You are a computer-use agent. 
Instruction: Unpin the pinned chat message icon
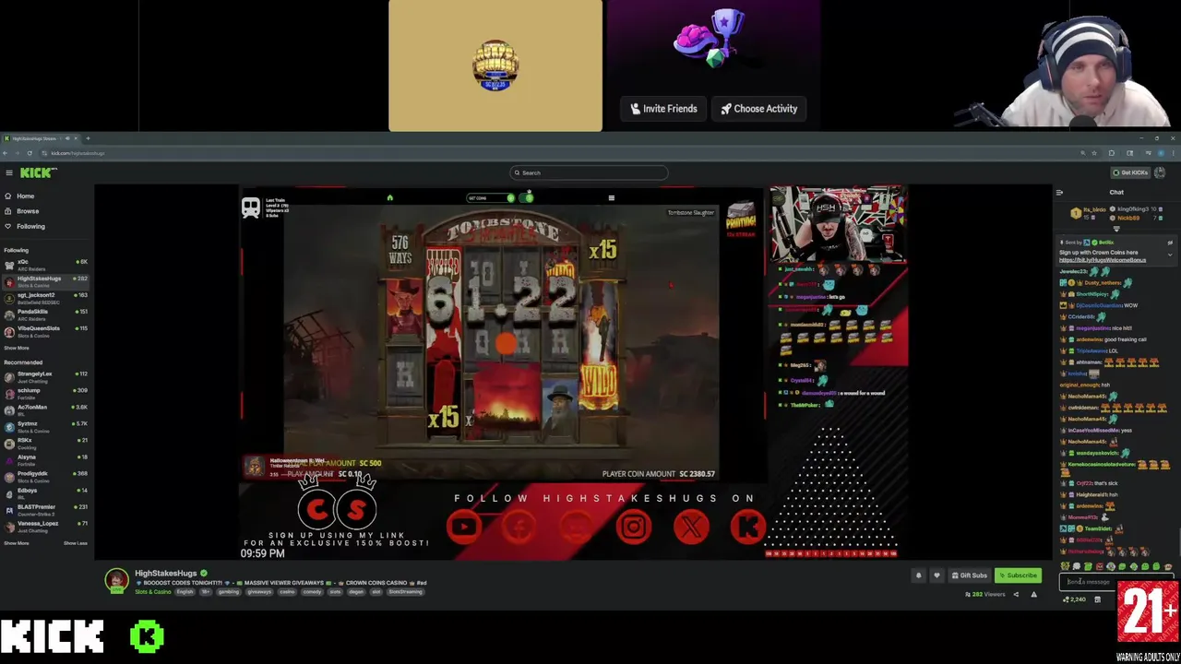pos(1170,242)
